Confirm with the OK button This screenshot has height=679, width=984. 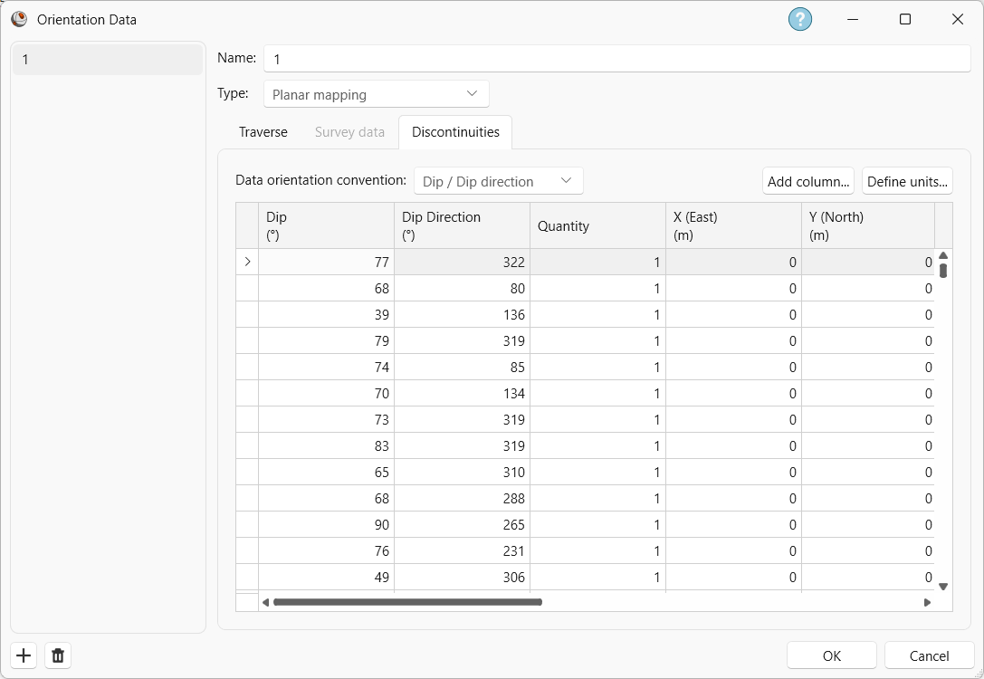point(830,655)
